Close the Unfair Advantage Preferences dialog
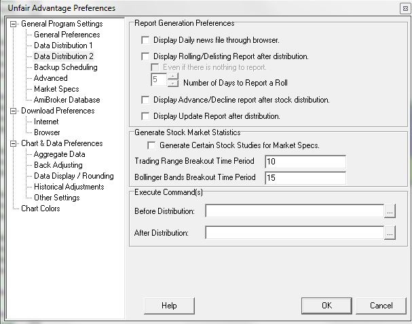 coord(405,9)
